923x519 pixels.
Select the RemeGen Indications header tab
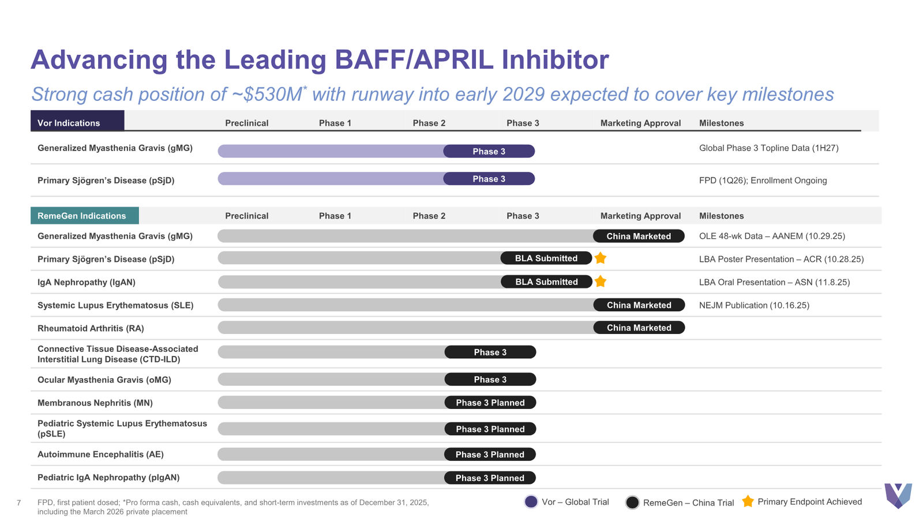pyautogui.click(x=85, y=216)
